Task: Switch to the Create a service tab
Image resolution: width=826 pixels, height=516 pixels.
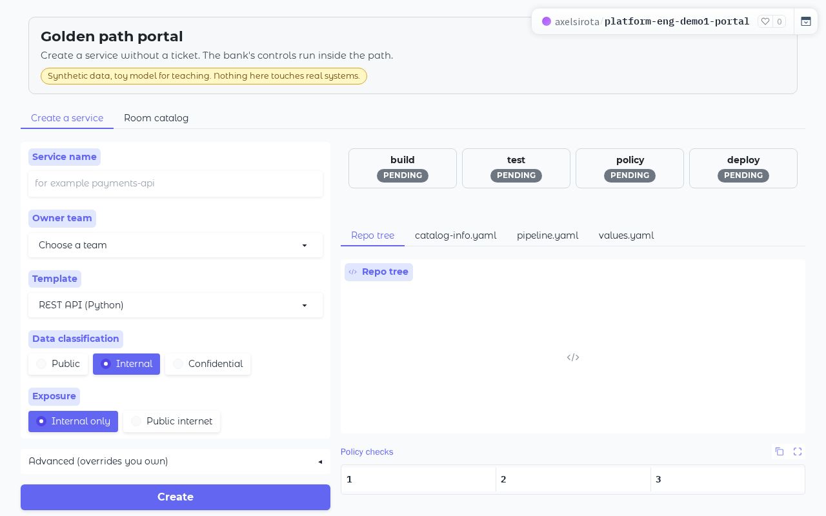Action: coord(67,118)
